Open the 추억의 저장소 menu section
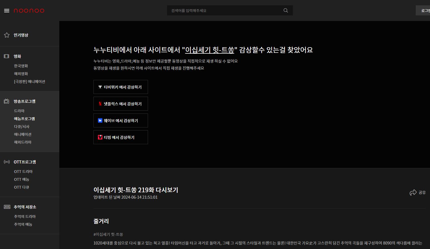The width and height of the screenshot is (430, 249). point(25,207)
